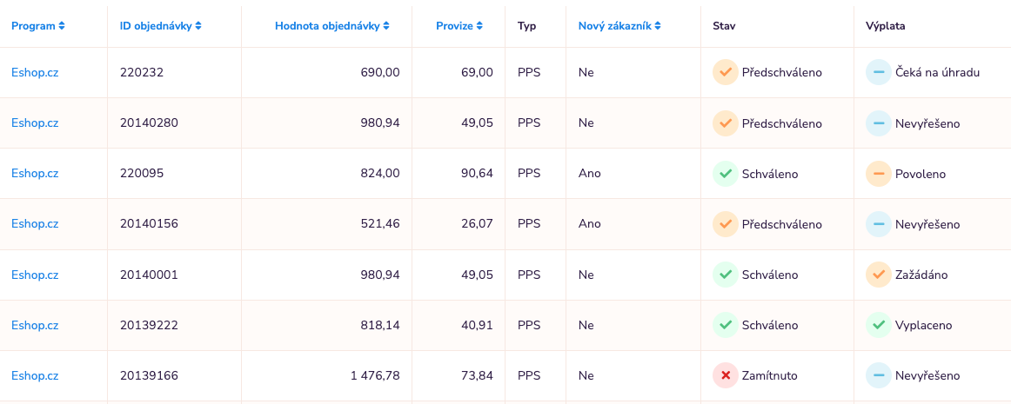Sort by Nový zákazník column

click(x=619, y=26)
